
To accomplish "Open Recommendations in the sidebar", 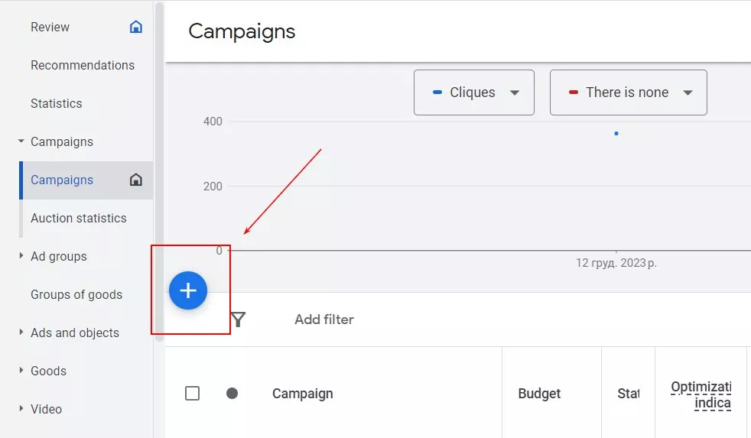I will (x=83, y=65).
